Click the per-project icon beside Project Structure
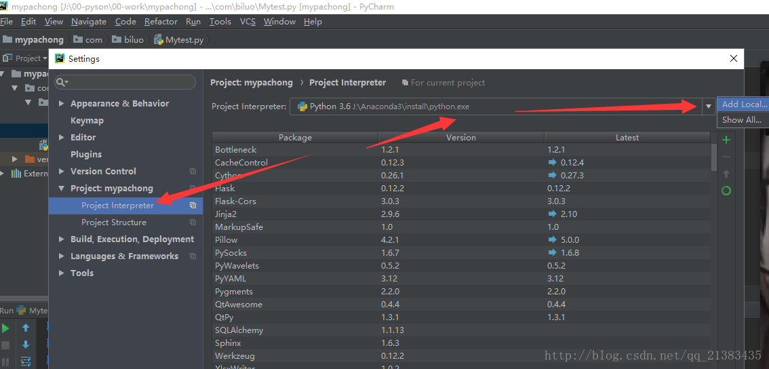769x369 pixels. (x=193, y=222)
